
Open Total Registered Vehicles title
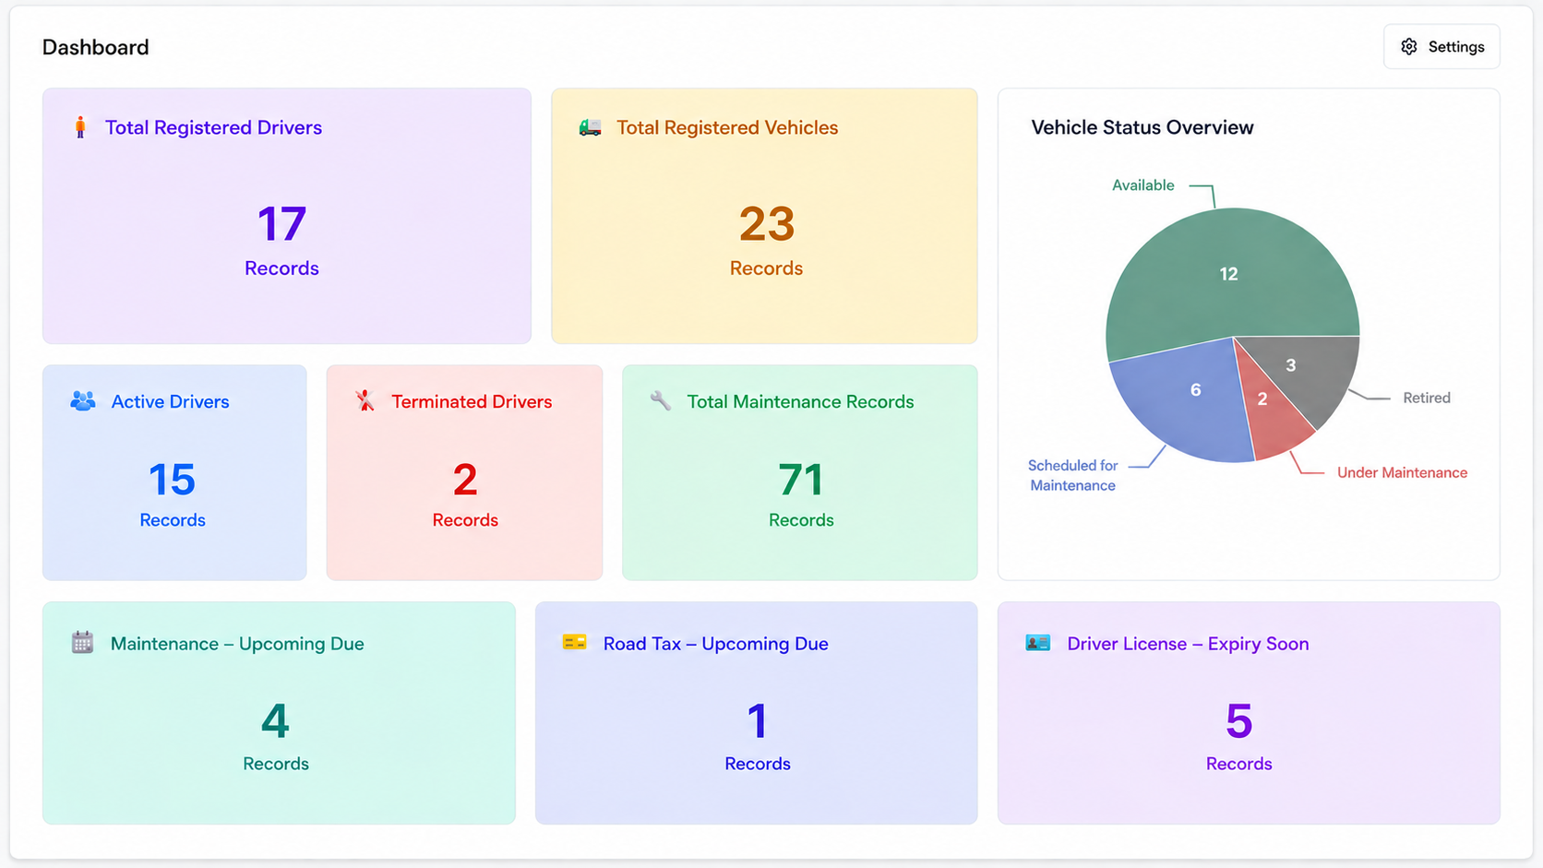click(x=727, y=127)
